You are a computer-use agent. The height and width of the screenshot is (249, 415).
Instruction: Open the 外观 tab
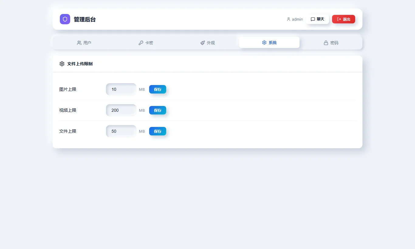(x=207, y=43)
